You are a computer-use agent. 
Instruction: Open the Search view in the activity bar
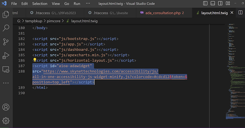(x=6, y=28)
